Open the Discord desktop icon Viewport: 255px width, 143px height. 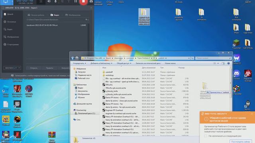pos(236,75)
